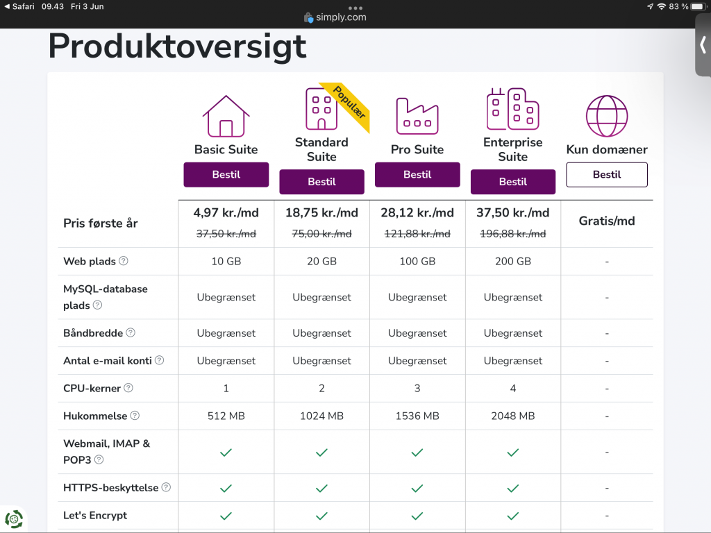Tap the cookie settings icon bottom left
Viewport: 711px width, 533px height.
tap(14, 518)
